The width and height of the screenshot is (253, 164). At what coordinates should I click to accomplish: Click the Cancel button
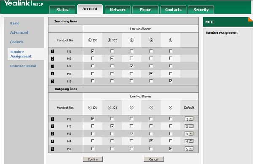(x=154, y=159)
